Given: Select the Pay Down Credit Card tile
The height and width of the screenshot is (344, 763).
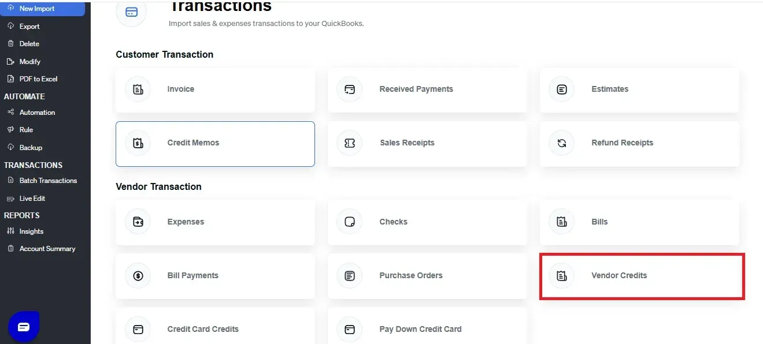Looking at the screenshot, I should (x=427, y=329).
